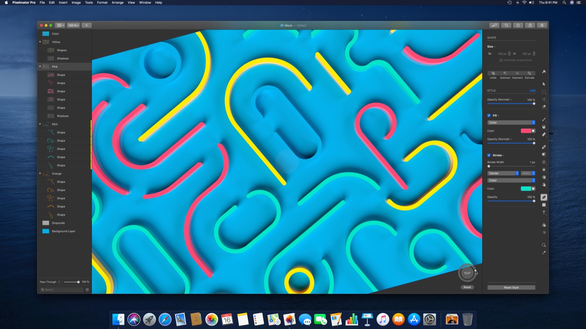Select the Arrange arrow tool
Image resolution: width=586 pixels, height=329 pixels.
coord(544,84)
